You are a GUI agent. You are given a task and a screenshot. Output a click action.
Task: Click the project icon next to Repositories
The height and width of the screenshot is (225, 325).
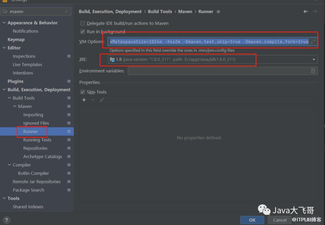point(69,148)
